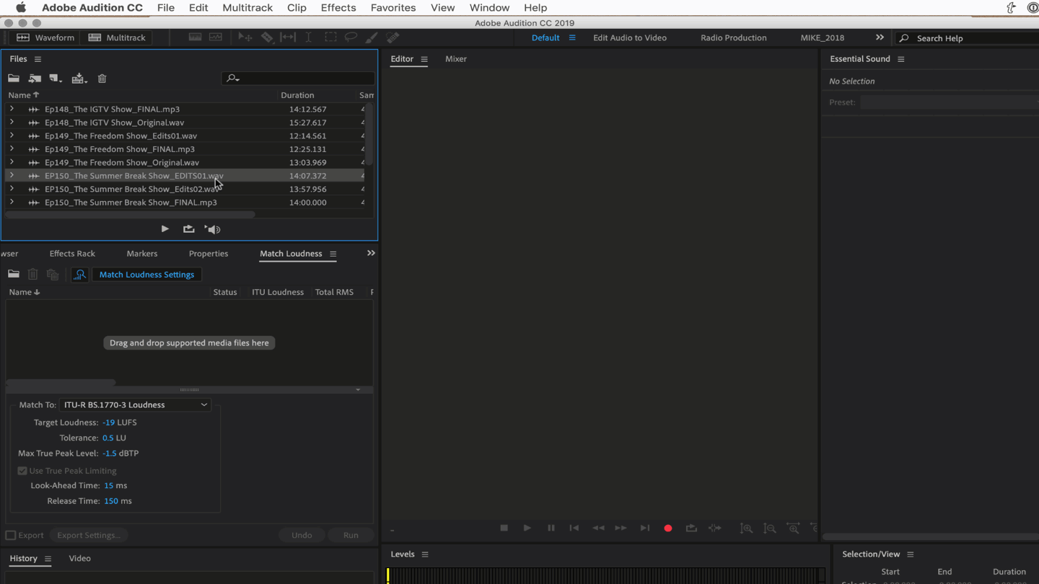The height and width of the screenshot is (584, 1039).
Task: Switch to the Video tab
Action: point(79,559)
